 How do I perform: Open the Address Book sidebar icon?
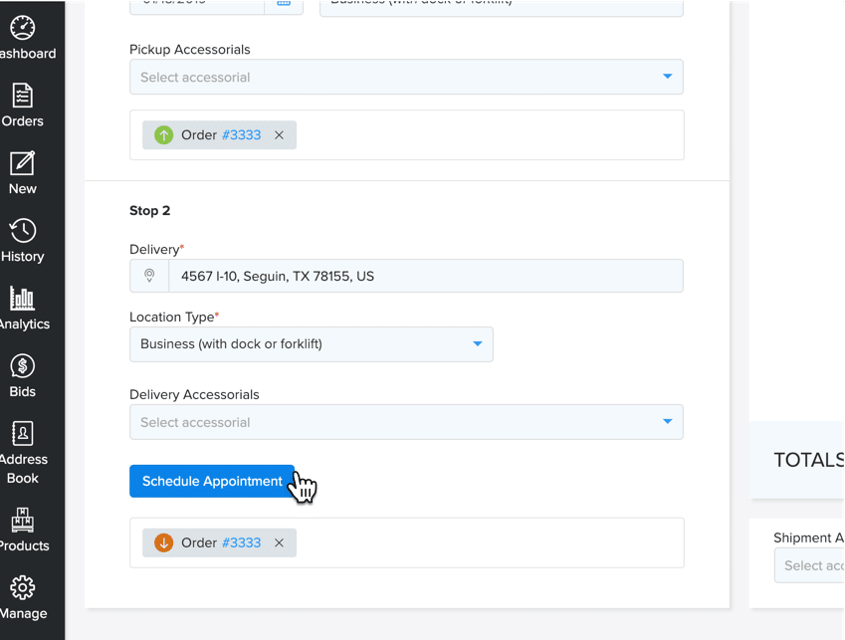[23, 434]
